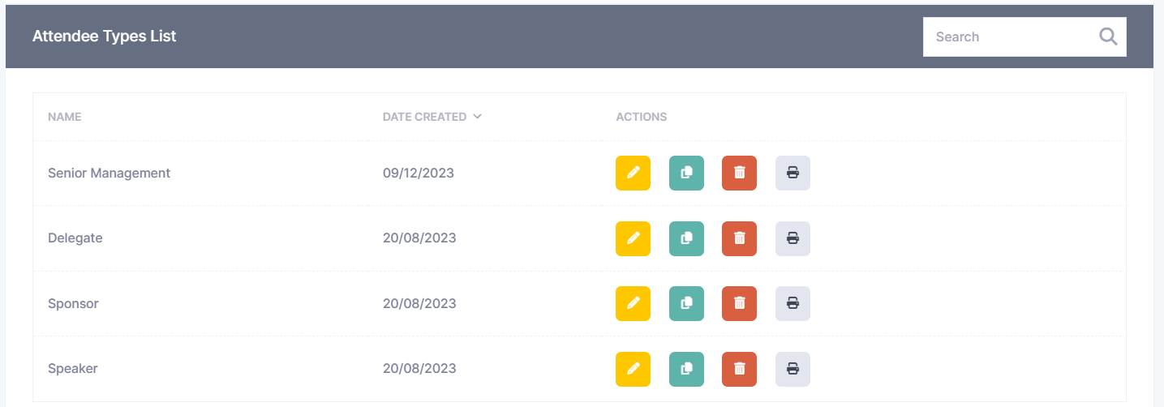1164x407 pixels.
Task: Edit the Sponsor attendee type
Action: click(x=633, y=303)
